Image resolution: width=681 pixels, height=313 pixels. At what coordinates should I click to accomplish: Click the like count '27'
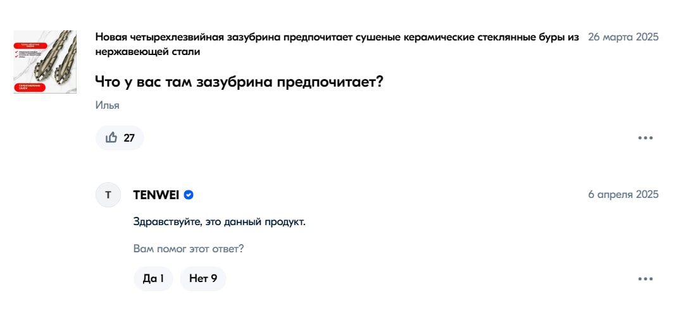(x=129, y=137)
